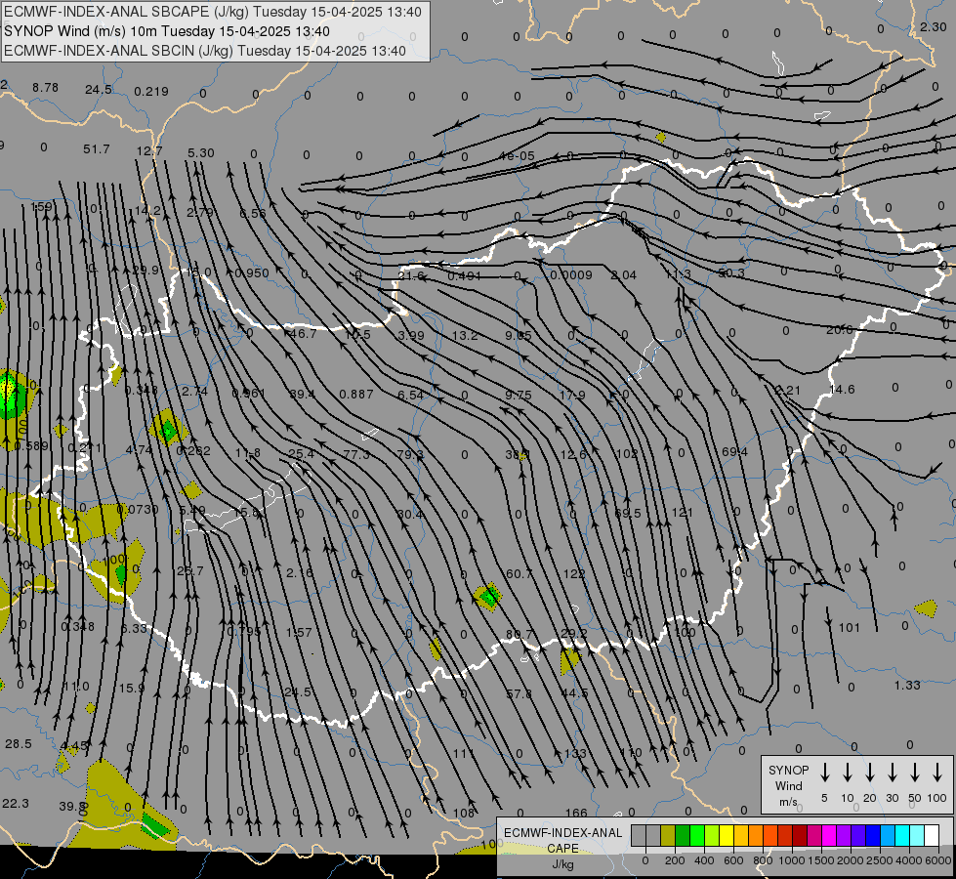Click the map value 122
This screenshot has width=956, height=879.
(x=574, y=573)
